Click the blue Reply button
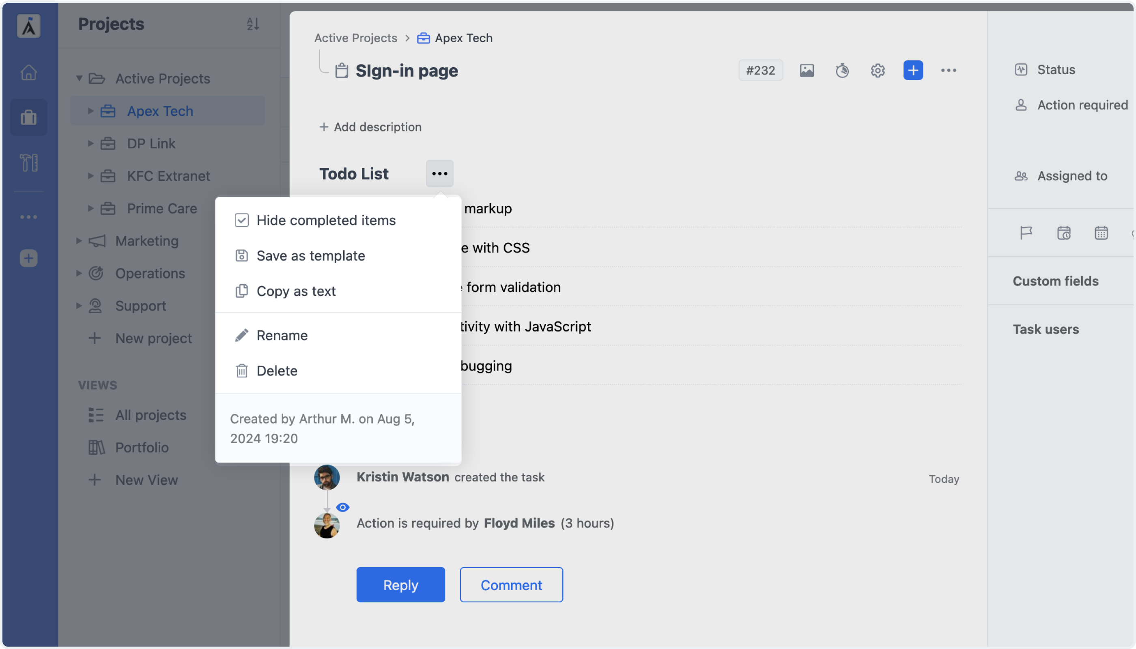This screenshot has width=1136, height=649. (400, 585)
